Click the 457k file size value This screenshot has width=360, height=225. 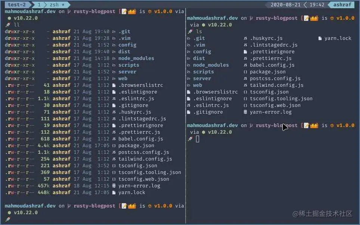click(44, 186)
